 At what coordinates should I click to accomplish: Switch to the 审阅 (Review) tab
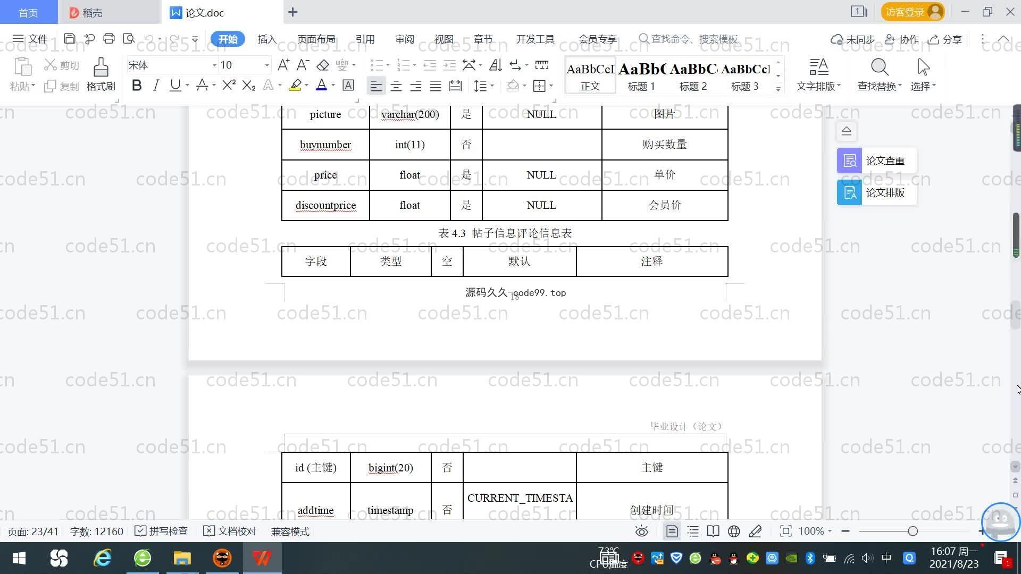pos(404,39)
